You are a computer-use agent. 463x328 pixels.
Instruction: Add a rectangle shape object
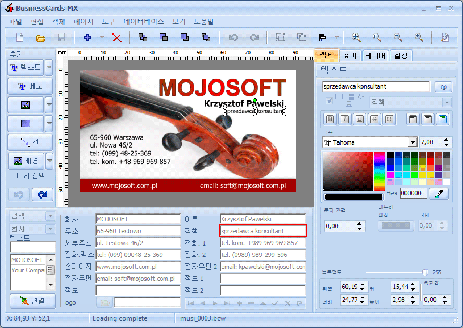(26, 123)
